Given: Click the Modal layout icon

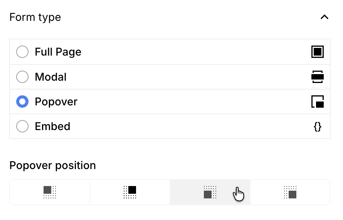Looking at the screenshot, I should 318,77.
